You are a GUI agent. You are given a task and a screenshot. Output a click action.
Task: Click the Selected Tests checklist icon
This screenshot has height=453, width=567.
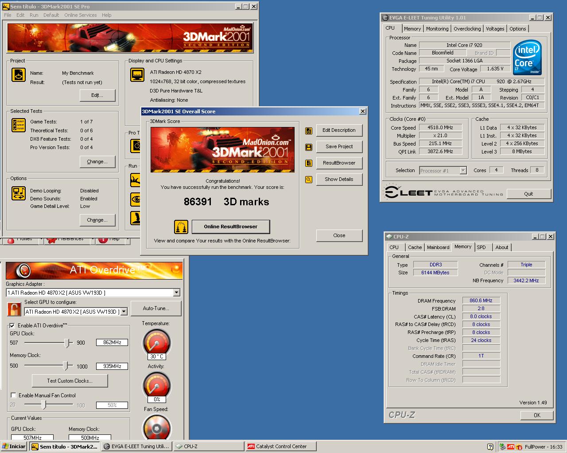(19, 125)
